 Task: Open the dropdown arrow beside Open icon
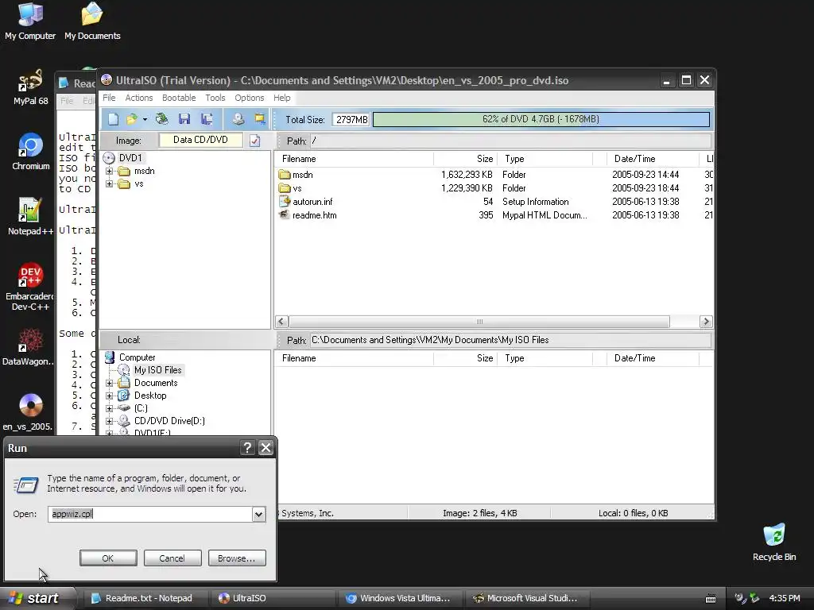(145, 119)
